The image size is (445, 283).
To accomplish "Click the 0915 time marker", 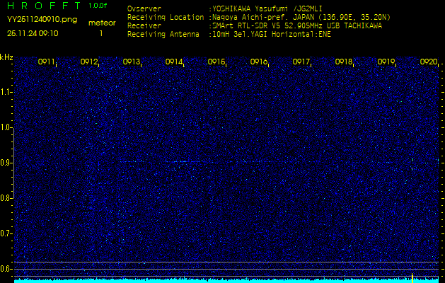I will (x=216, y=62).
